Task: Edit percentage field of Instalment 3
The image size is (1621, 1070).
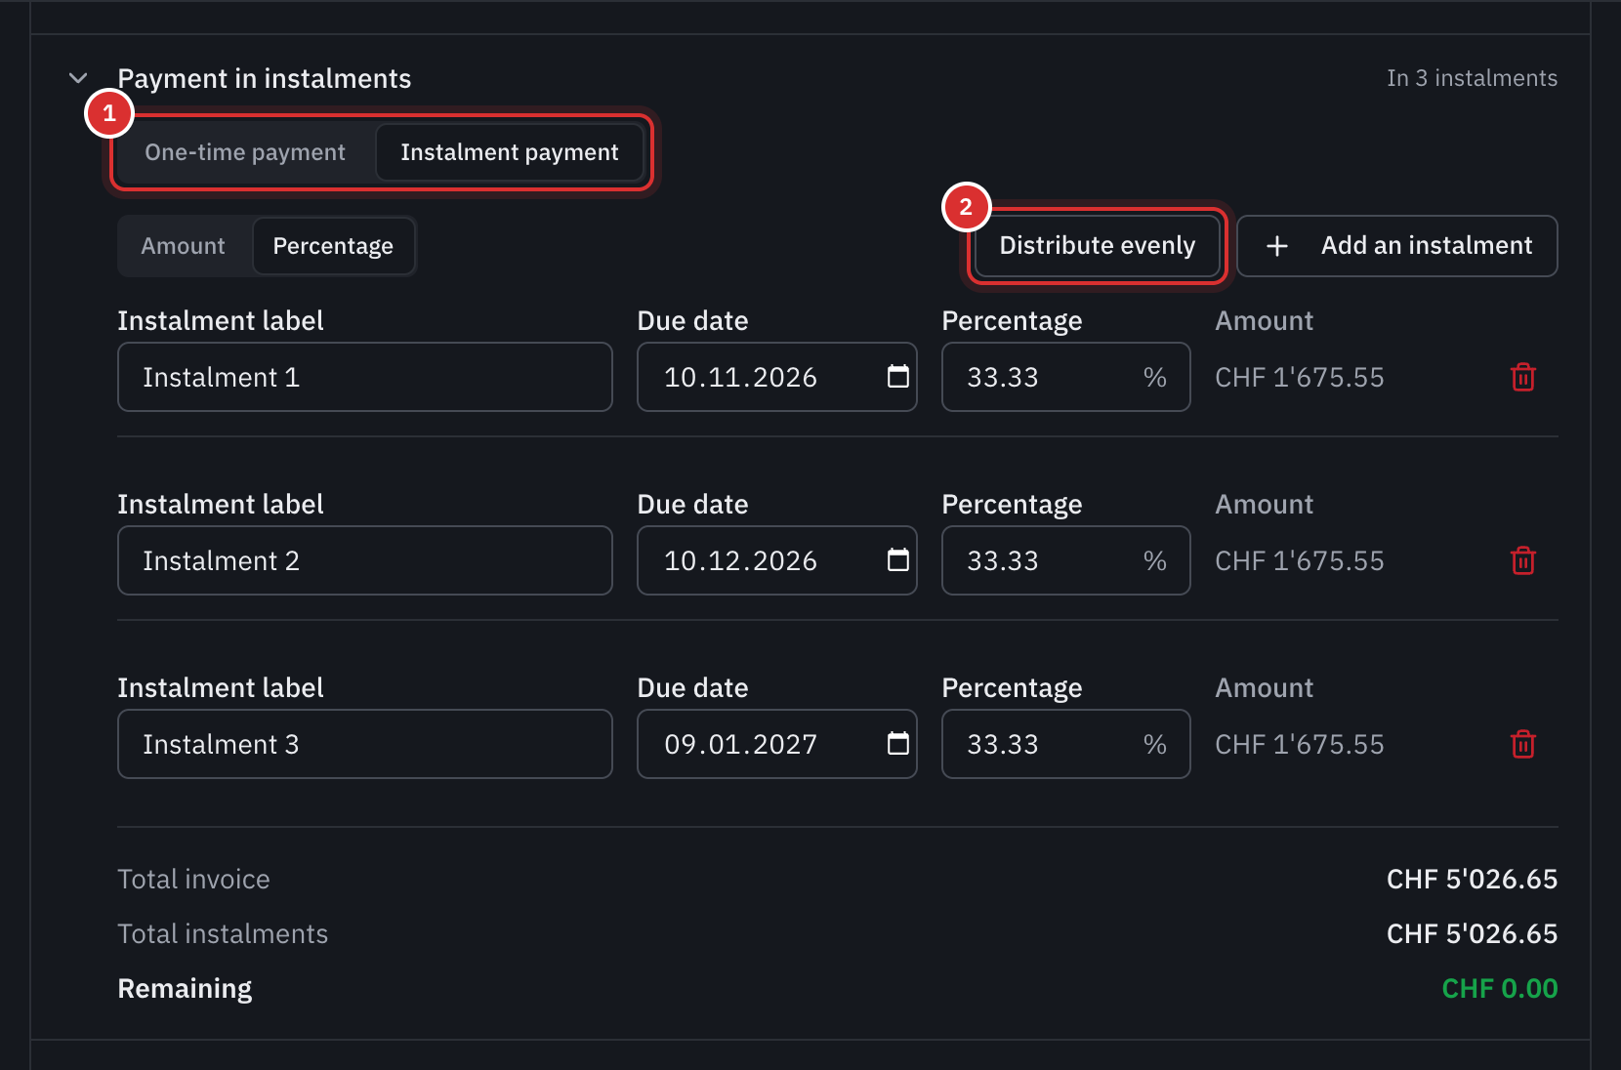Action: pyautogui.click(x=1066, y=744)
